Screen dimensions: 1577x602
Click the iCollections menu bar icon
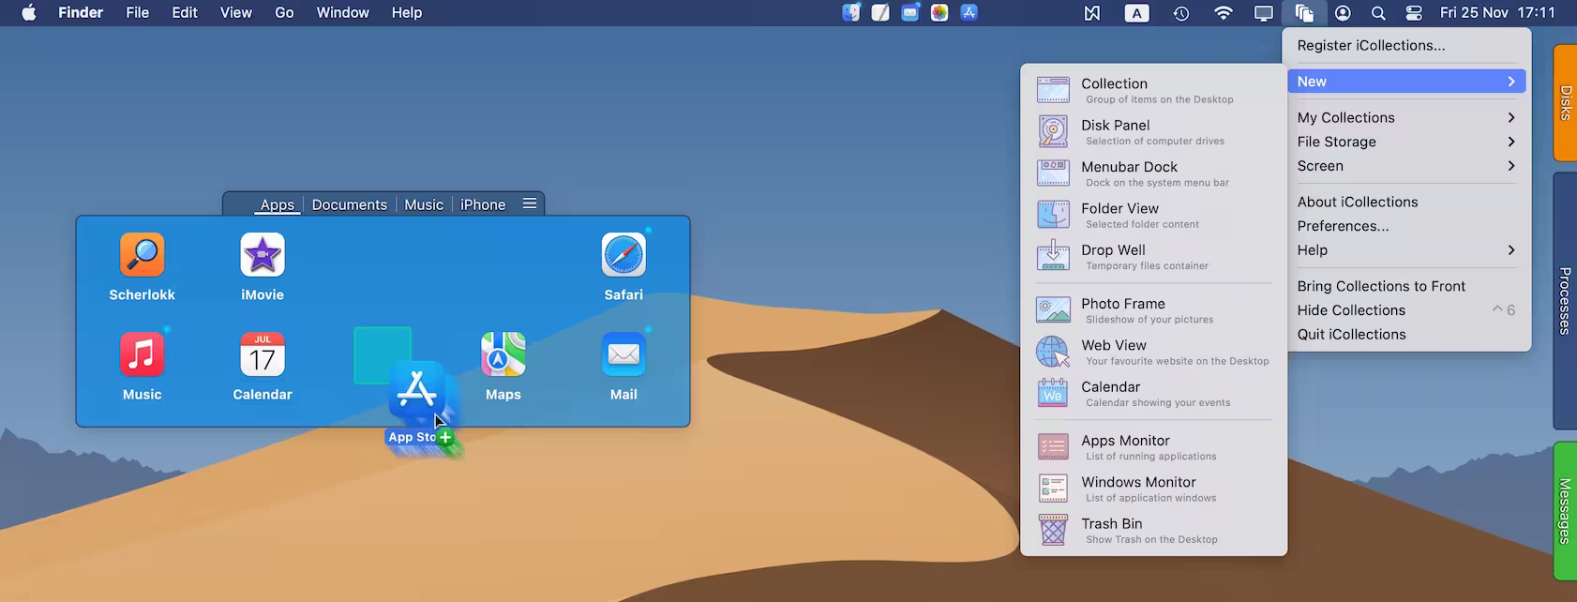pos(1304,13)
